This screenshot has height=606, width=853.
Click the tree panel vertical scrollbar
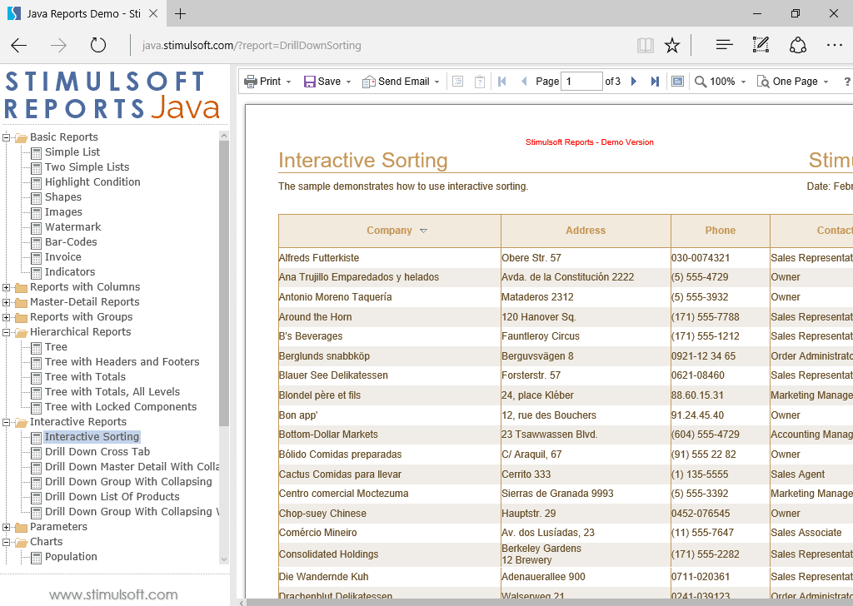point(224,283)
